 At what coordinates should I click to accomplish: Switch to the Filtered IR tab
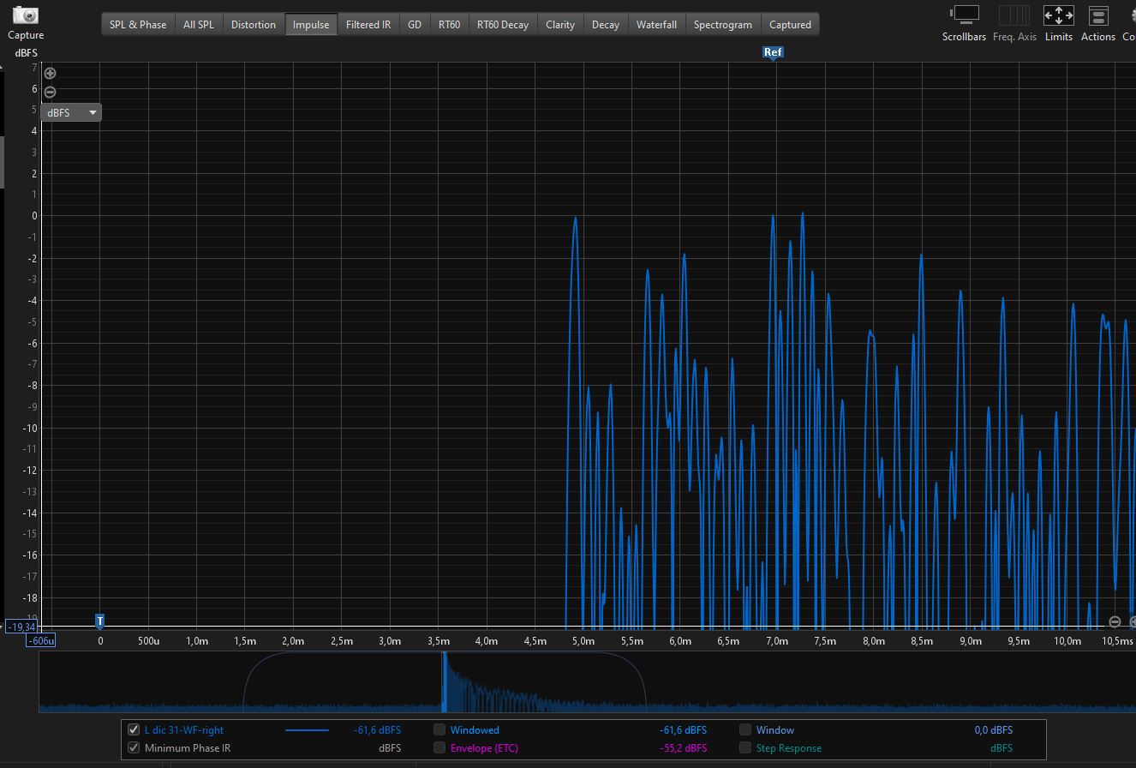point(368,25)
